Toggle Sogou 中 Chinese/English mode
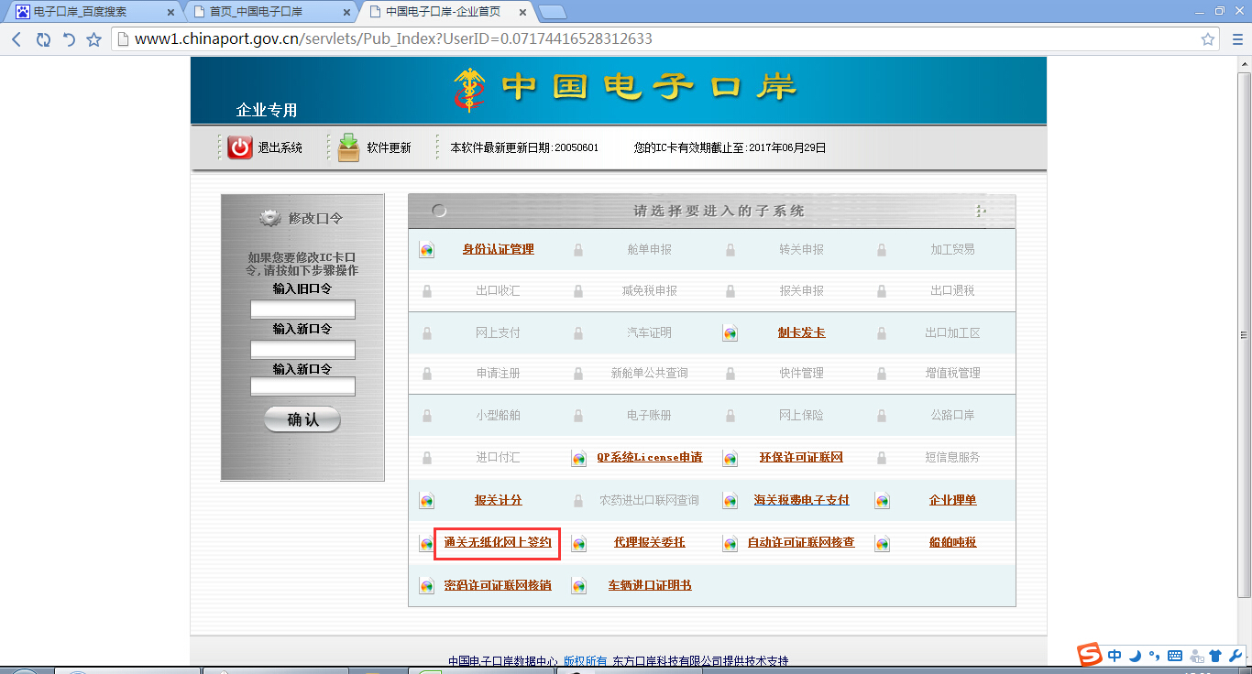The image size is (1252, 674). coord(1115,656)
